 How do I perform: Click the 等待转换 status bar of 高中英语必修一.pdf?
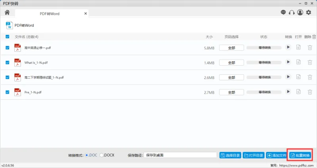click(x=264, y=48)
